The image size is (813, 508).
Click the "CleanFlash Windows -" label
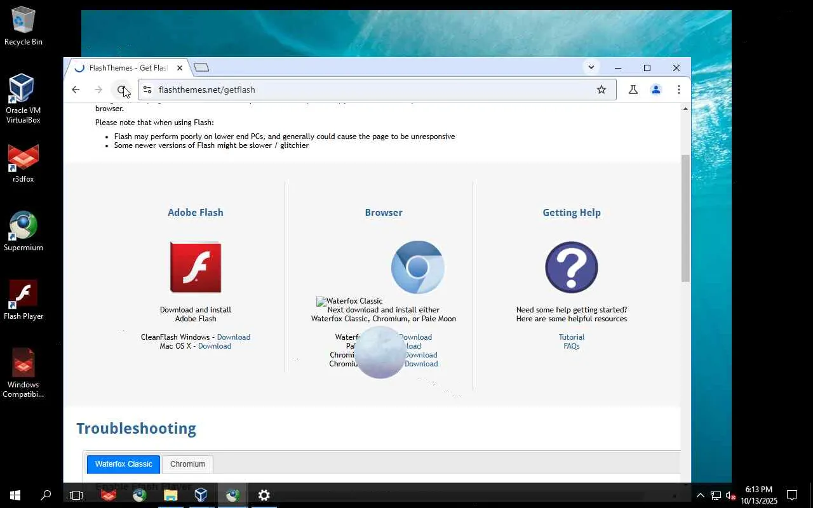tap(178, 337)
